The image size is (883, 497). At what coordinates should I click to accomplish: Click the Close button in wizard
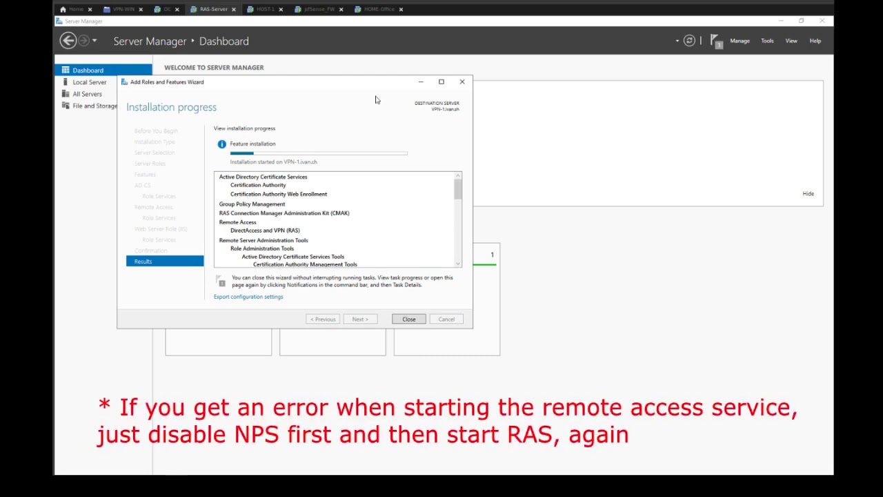[409, 319]
